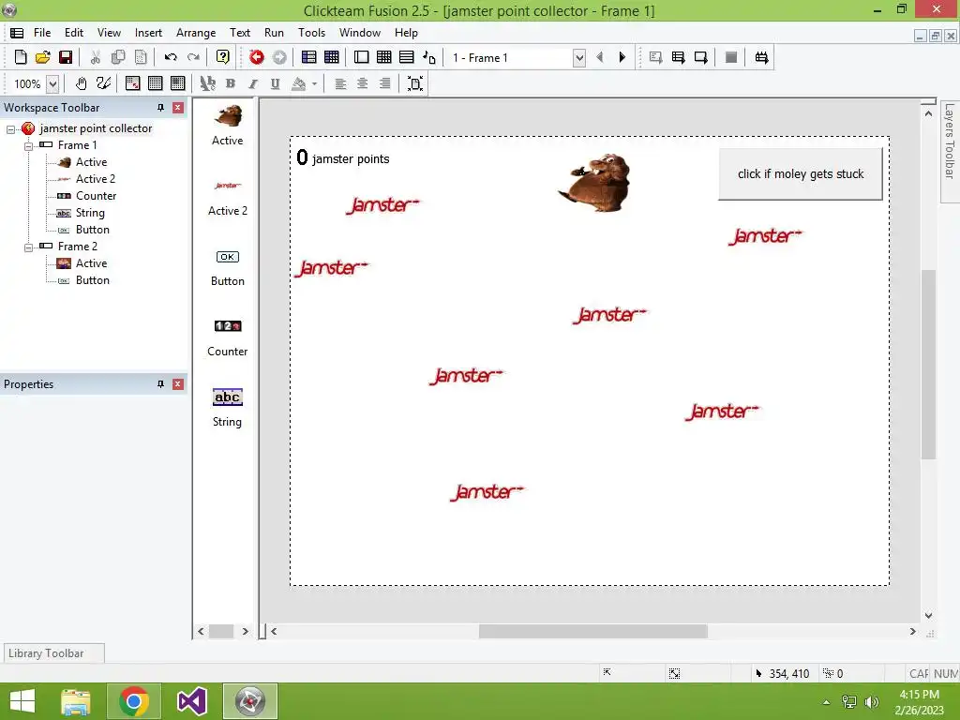Click the Build and Run film icon
Viewport: 960px width, 720px height.
(761, 57)
